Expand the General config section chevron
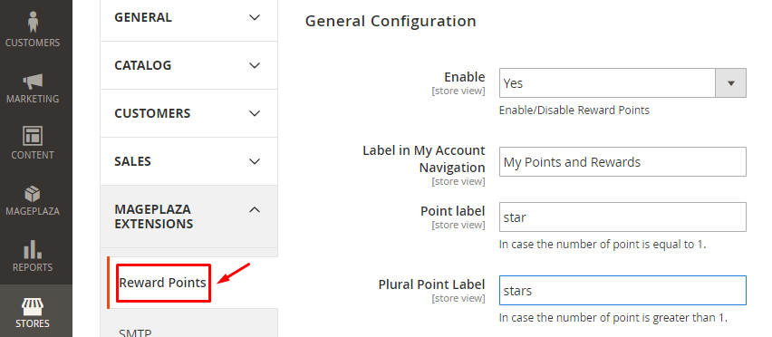The width and height of the screenshot is (772, 337). click(x=254, y=18)
